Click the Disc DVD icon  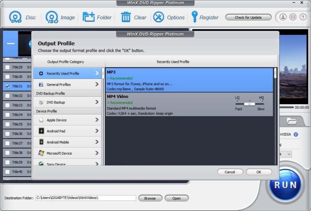click(x=15, y=17)
